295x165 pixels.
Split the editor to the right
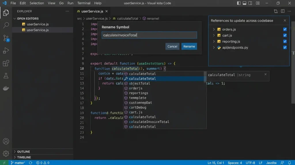point(283,11)
